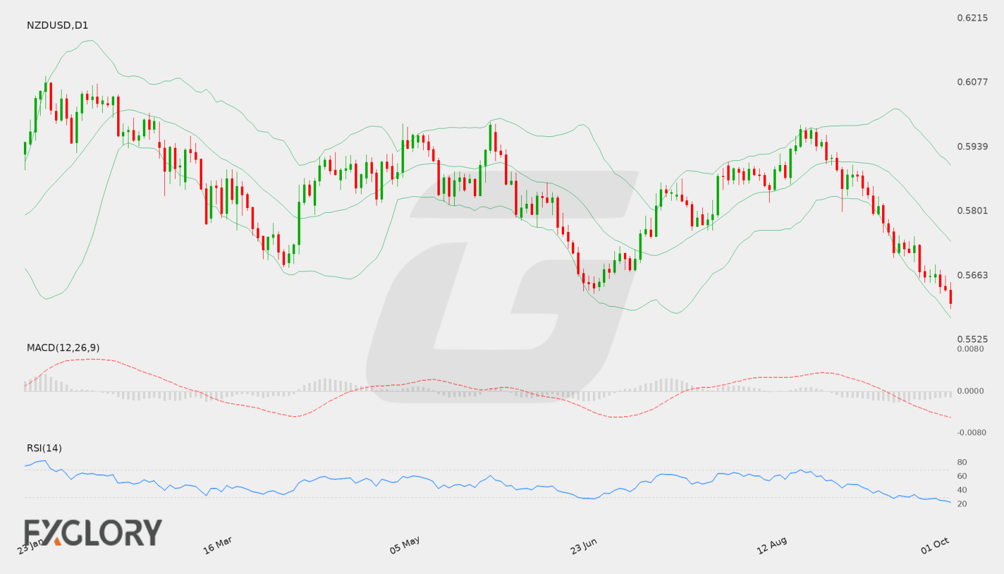The width and height of the screenshot is (1004, 574).
Task: Click the 05 May date label
Action: pyautogui.click(x=405, y=545)
